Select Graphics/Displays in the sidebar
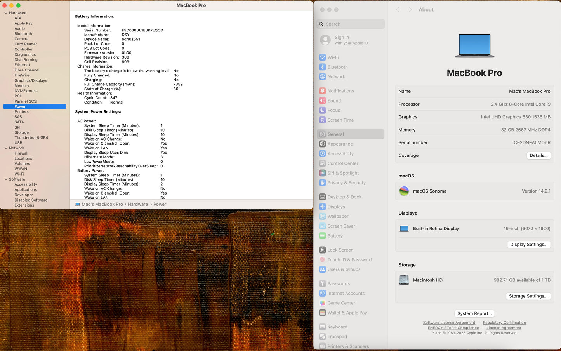The height and width of the screenshot is (351, 561). point(31,80)
